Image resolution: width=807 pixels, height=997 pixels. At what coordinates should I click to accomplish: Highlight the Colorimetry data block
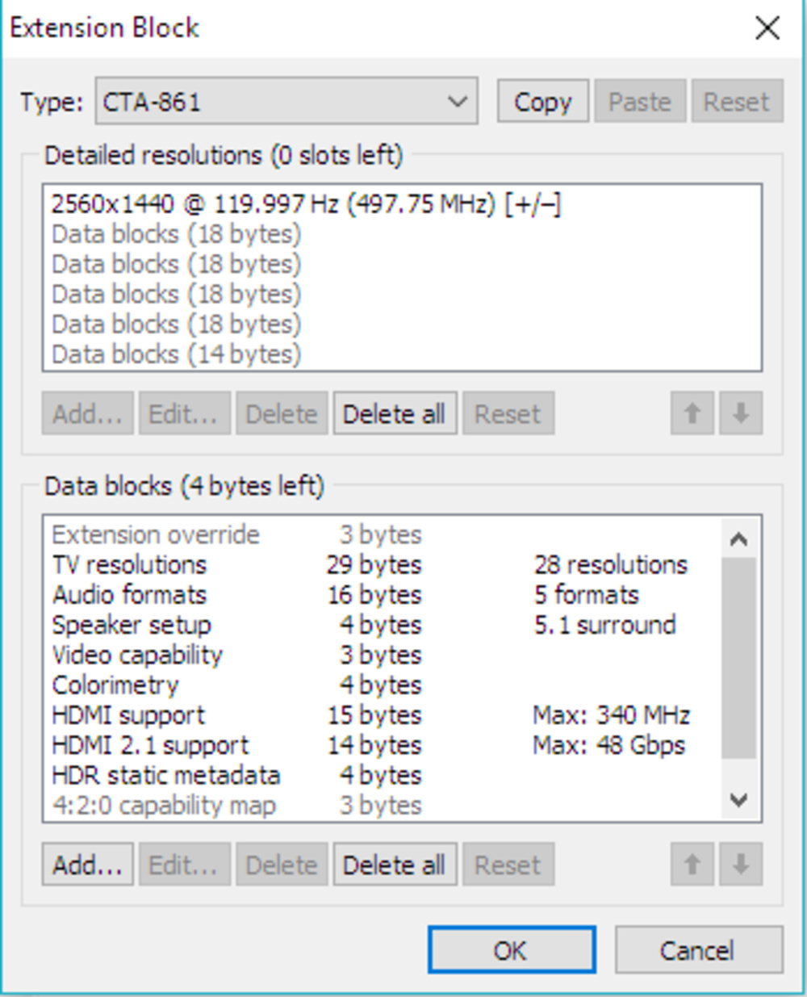pos(115,685)
